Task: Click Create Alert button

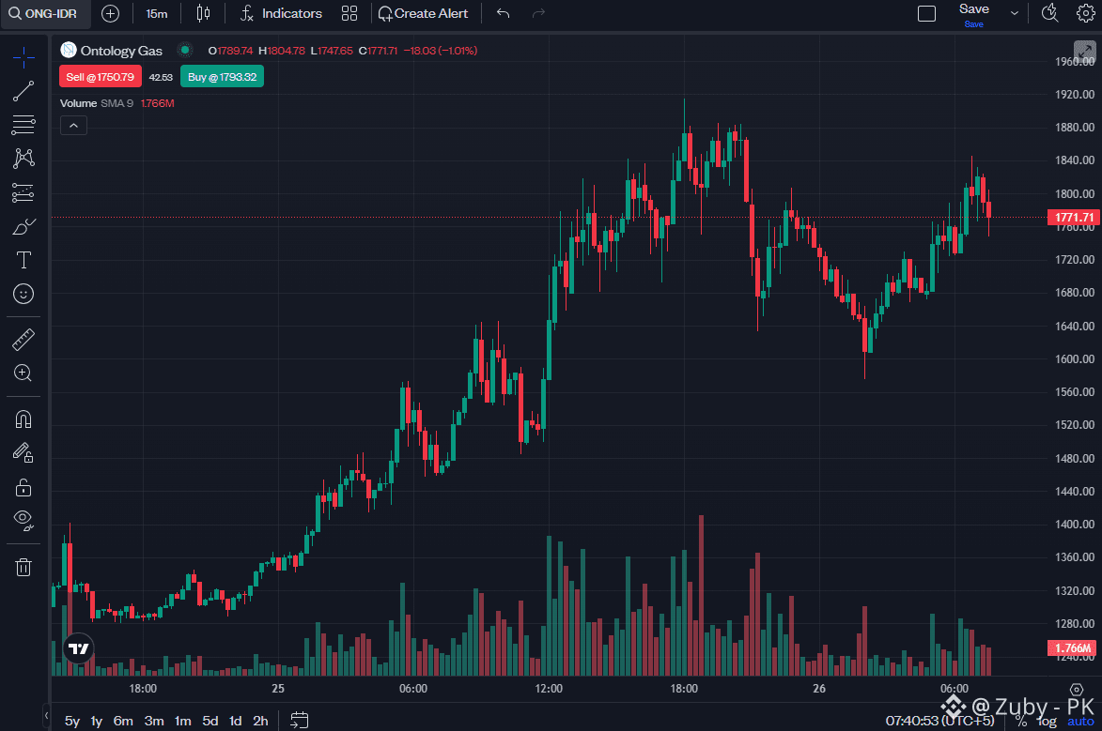Action: 423,13
